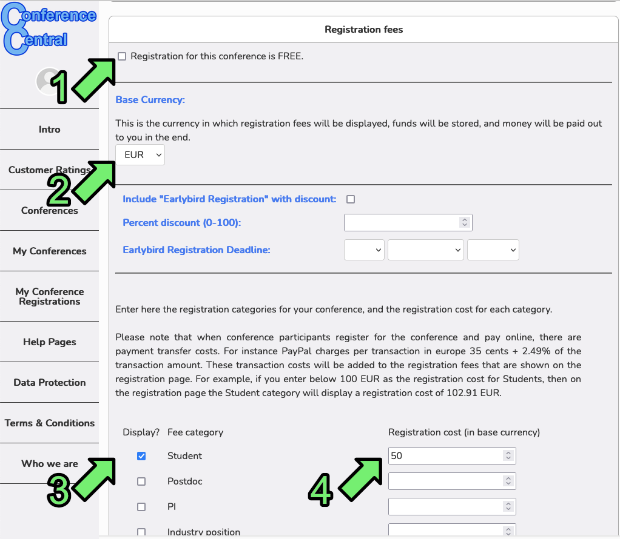Click the Percent discount stepper arrows
Image resolution: width=620 pixels, height=539 pixels.
pyautogui.click(x=465, y=222)
